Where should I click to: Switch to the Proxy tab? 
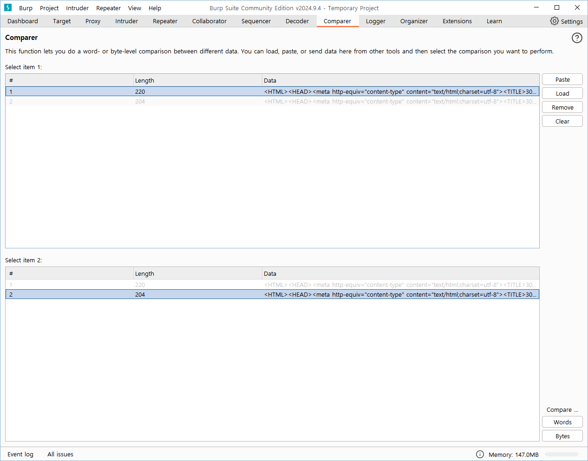(x=93, y=21)
